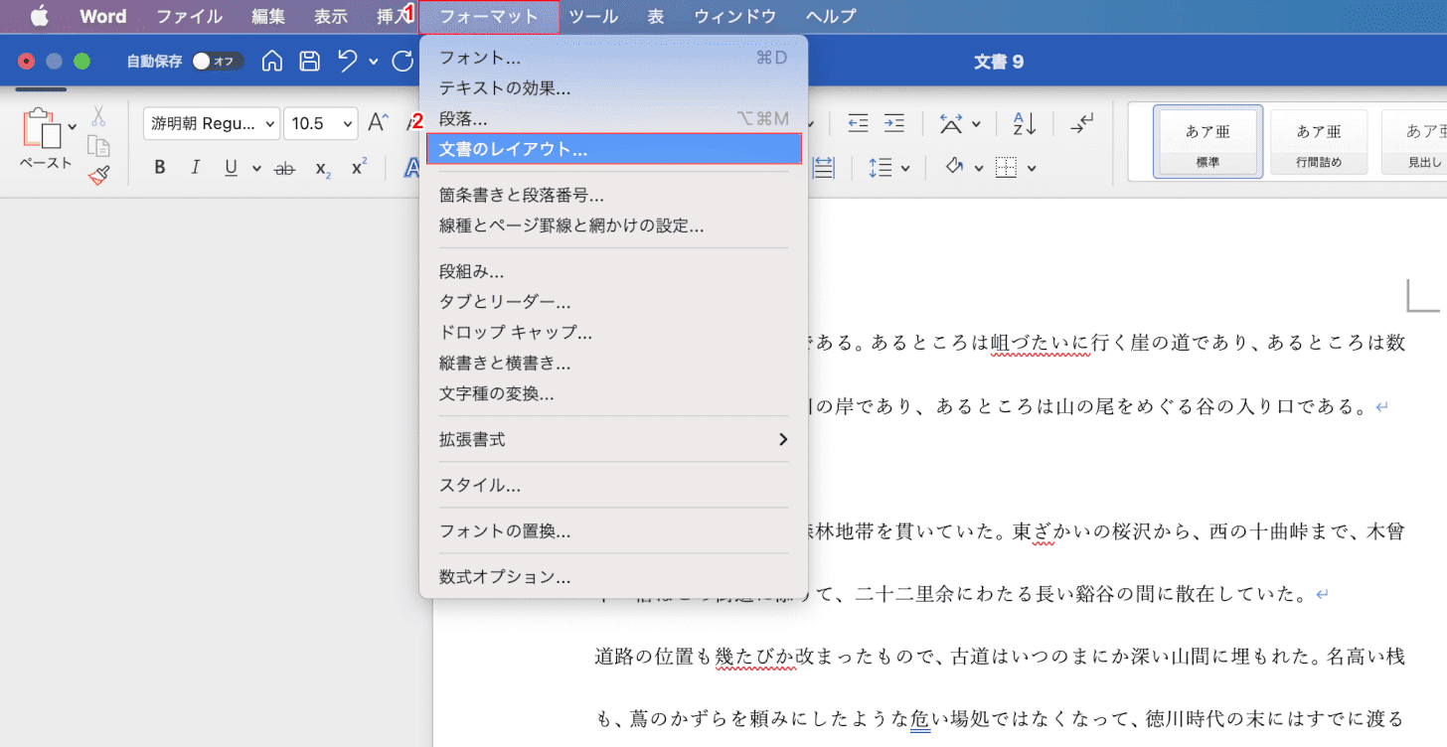Apply subscript formatting
Viewport: 1447px width, 747px height.
tap(323, 169)
